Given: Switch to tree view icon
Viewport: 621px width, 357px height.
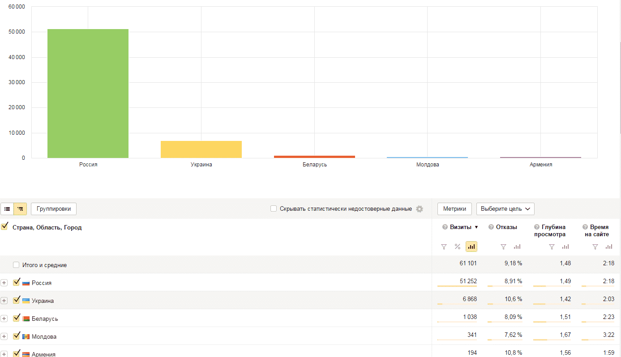Looking at the screenshot, I should tap(20, 209).
